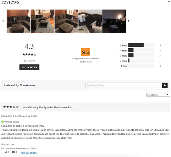The width and height of the screenshot is (171, 157).
Task: Open the Most Recent sort dropdown
Action: pyautogui.click(x=158, y=95)
